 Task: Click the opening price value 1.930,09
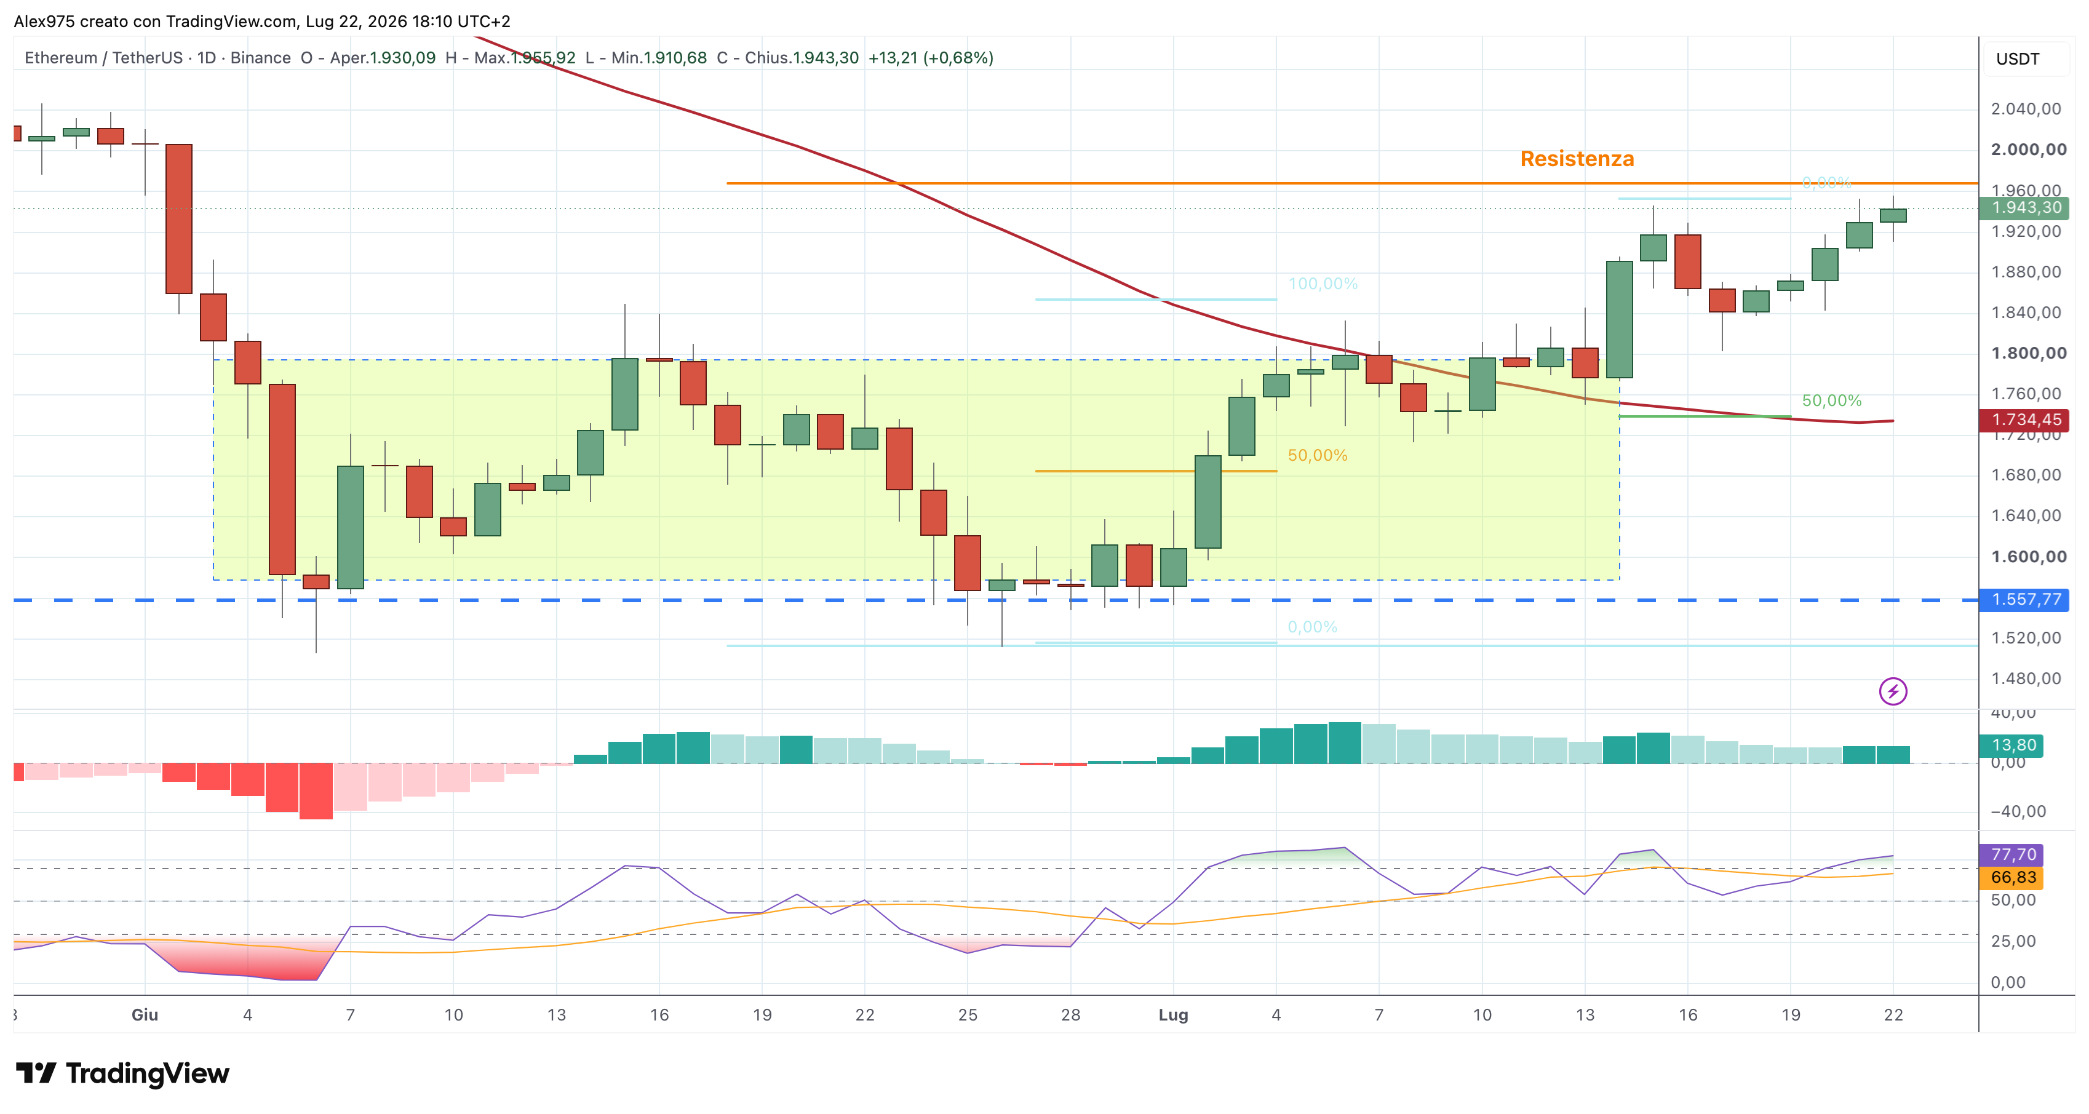(x=403, y=58)
